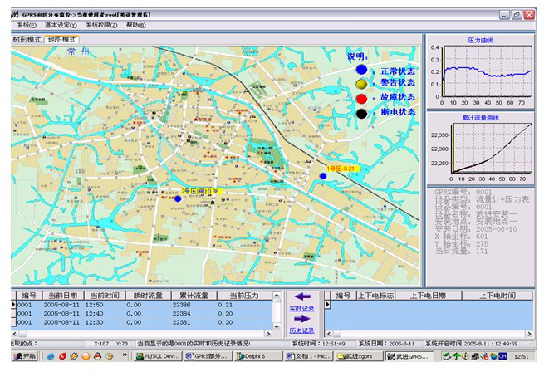Open the Windows Start button

(x=23, y=356)
